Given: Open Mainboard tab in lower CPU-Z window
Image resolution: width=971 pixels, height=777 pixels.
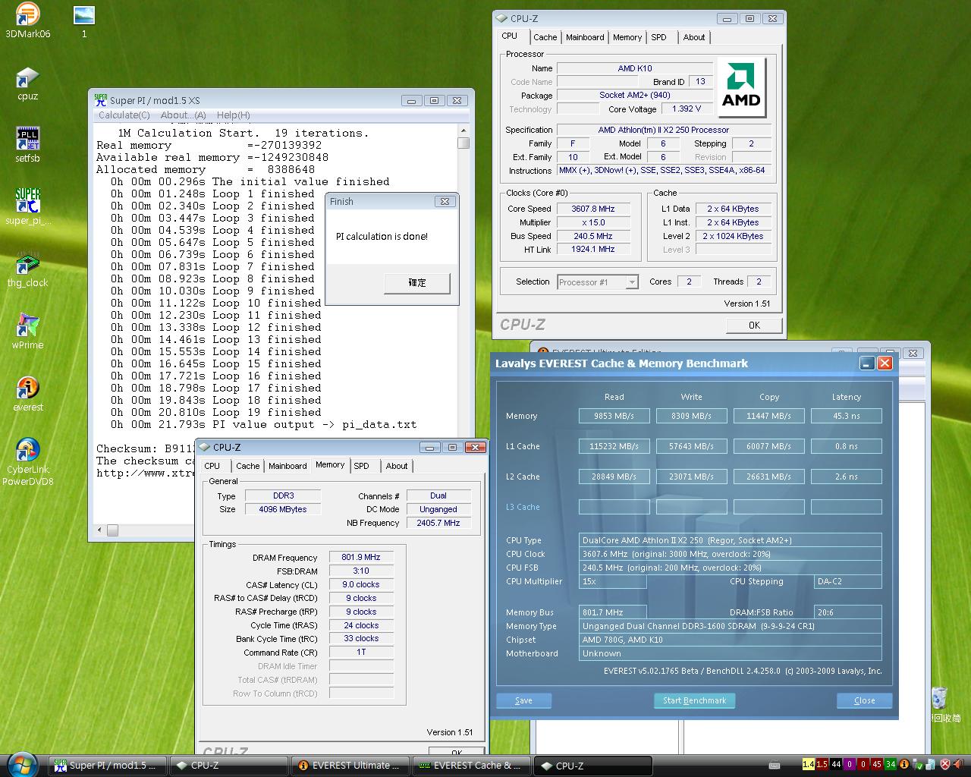Looking at the screenshot, I should (x=288, y=466).
